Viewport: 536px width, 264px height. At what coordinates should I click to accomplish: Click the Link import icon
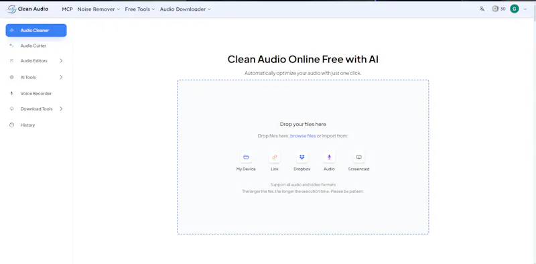click(274, 157)
